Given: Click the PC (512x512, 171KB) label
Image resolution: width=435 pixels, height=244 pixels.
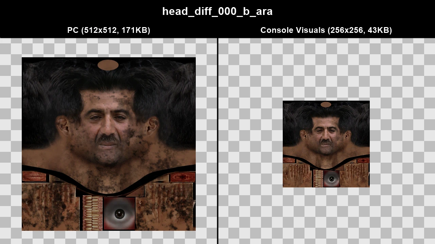Looking at the screenshot, I should (x=109, y=30).
